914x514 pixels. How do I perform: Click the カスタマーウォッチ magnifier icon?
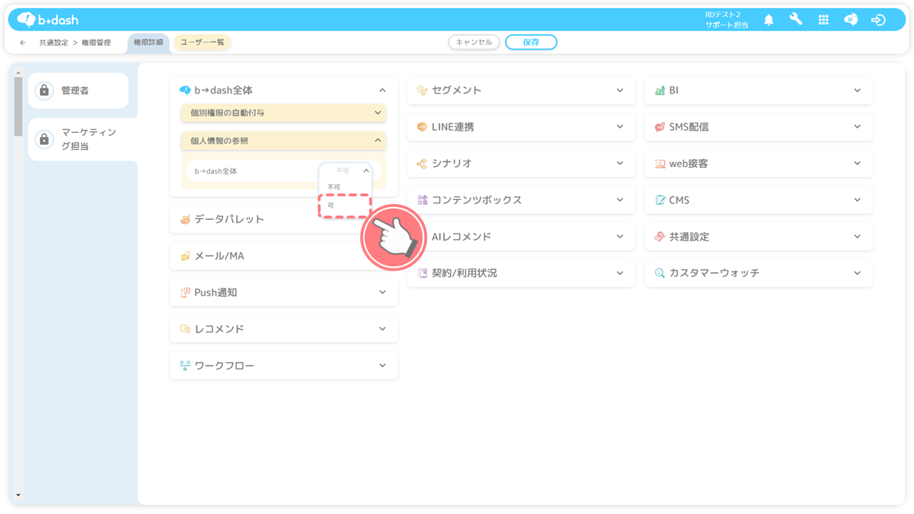pyautogui.click(x=660, y=273)
